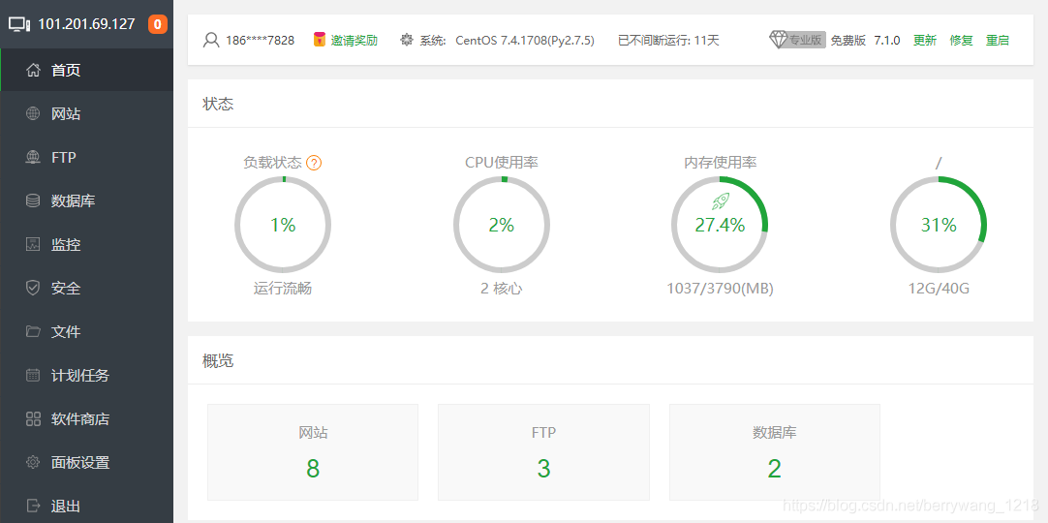The image size is (1048, 523).
Task: Select the 数据库 database icon in sidebar
Action: point(33,200)
